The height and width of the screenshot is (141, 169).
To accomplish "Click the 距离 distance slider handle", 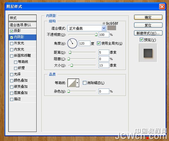I will (x=70, y=52).
